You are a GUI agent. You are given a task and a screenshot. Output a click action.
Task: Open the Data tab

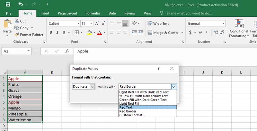click(112, 13)
